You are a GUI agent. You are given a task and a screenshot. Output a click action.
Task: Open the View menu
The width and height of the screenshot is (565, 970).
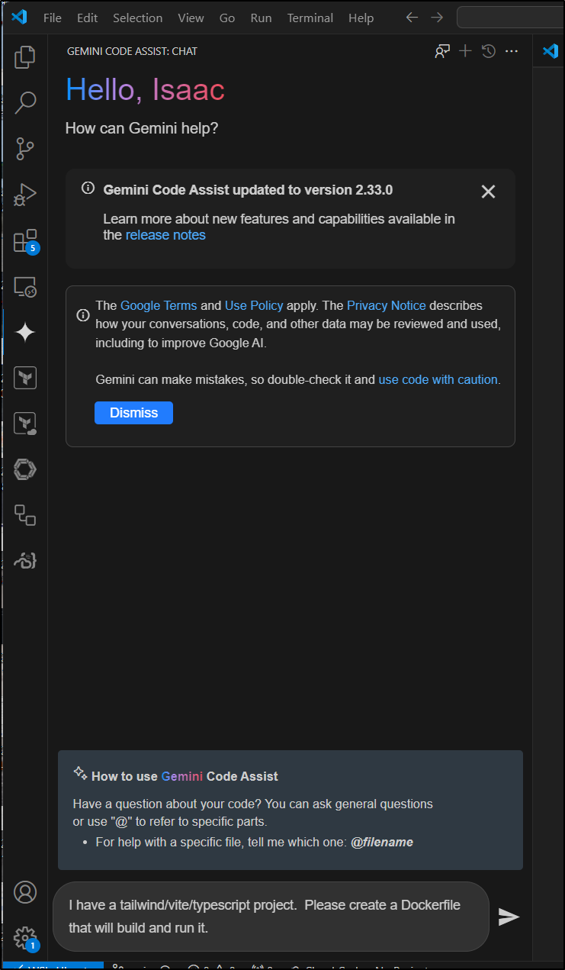coord(191,18)
